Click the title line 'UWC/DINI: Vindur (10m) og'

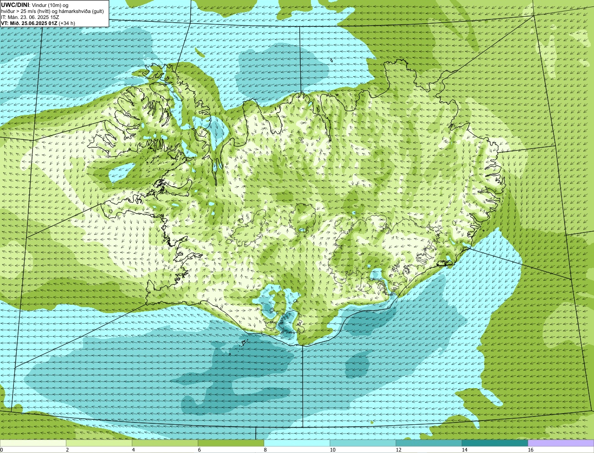(x=35, y=5)
